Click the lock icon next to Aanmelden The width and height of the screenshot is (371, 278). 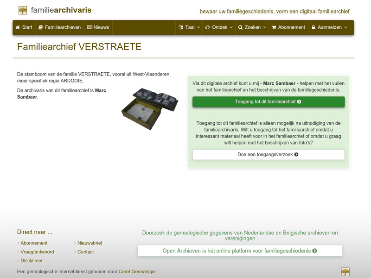click(x=314, y=27)
